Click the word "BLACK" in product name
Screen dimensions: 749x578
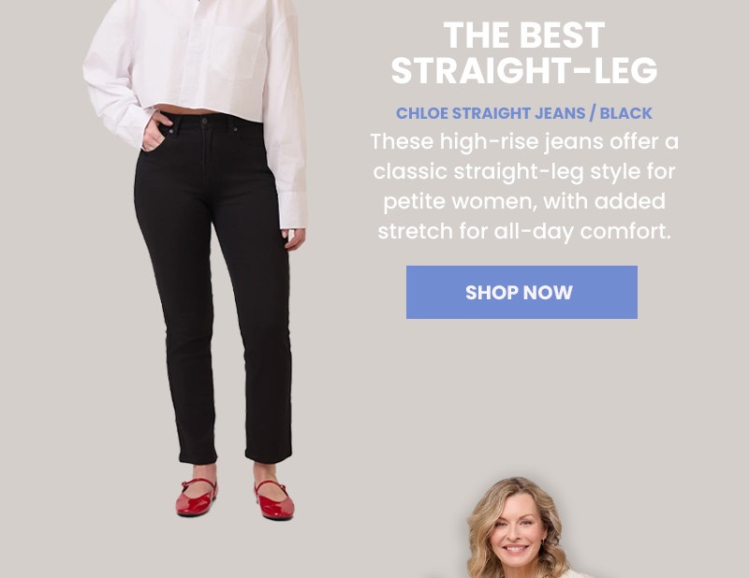click(625, 113)
